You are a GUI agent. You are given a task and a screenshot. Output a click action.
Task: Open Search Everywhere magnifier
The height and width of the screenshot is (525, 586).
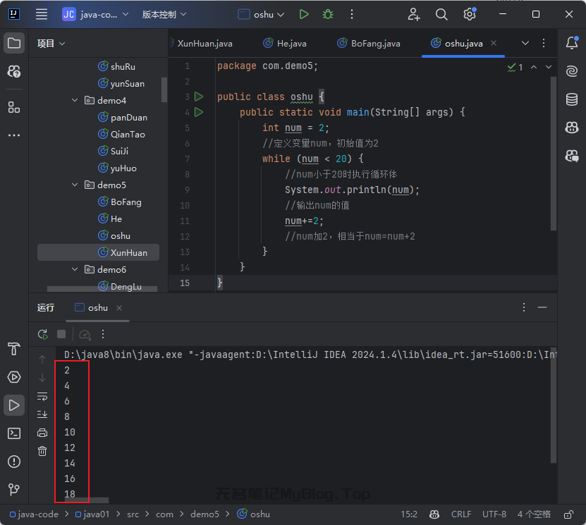point(441,14)
